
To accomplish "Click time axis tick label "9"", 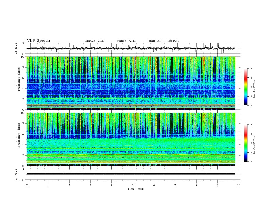I will [217, 185].
